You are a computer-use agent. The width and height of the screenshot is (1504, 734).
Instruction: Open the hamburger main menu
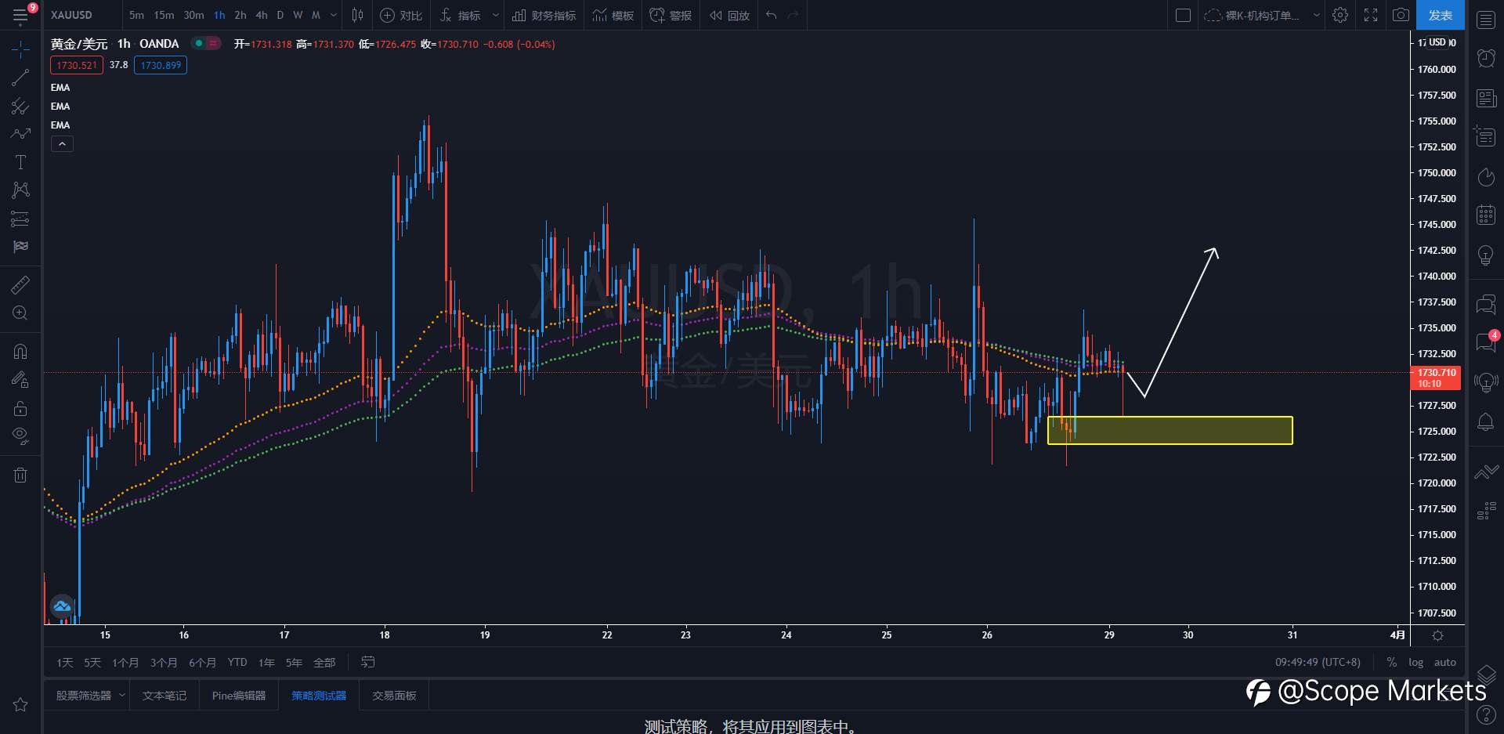[20, 15]
